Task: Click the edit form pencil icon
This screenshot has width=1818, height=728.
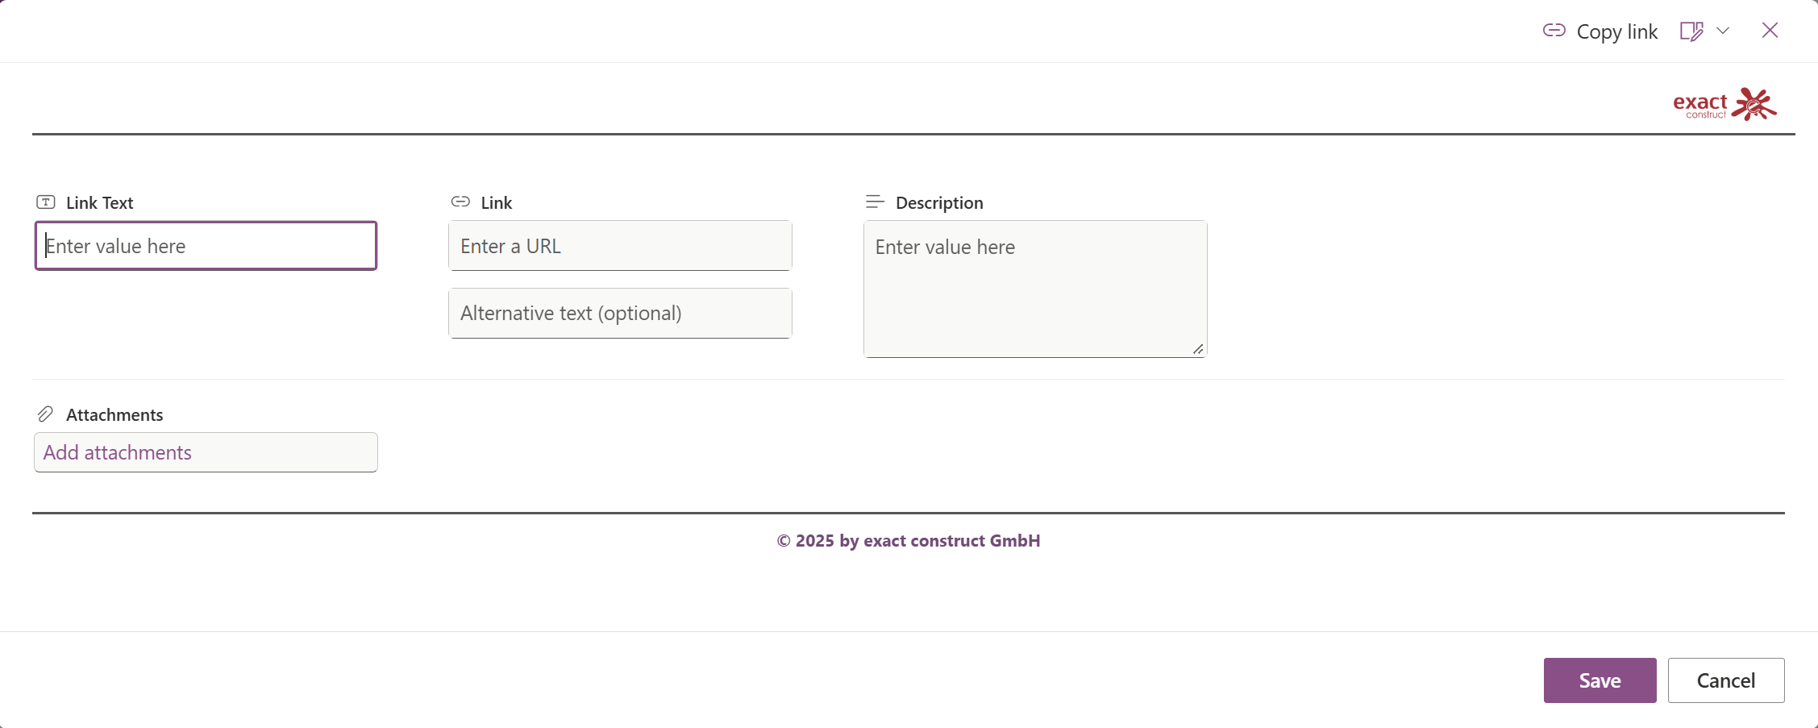Action: (1691, 31)
